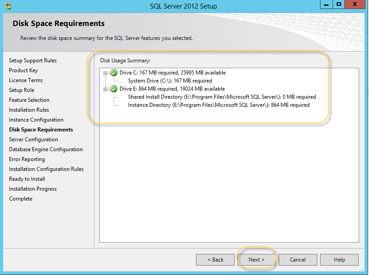The width and height of the screenshot is (369, 275).
Task: Click Database Engine Configuration step
Action: [x=46, y=149]
